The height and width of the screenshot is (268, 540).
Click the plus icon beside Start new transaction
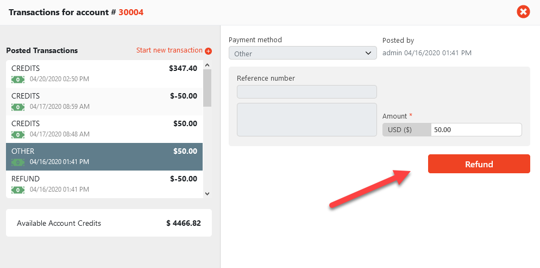click(x=208, y=51)
